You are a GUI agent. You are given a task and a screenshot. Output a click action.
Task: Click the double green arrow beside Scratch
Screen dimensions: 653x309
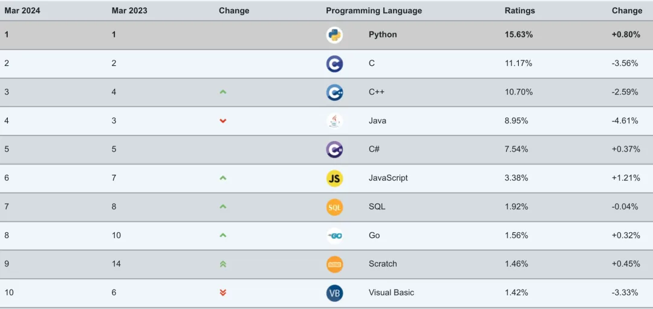223,264
